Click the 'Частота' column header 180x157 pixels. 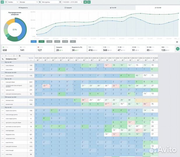31,58
